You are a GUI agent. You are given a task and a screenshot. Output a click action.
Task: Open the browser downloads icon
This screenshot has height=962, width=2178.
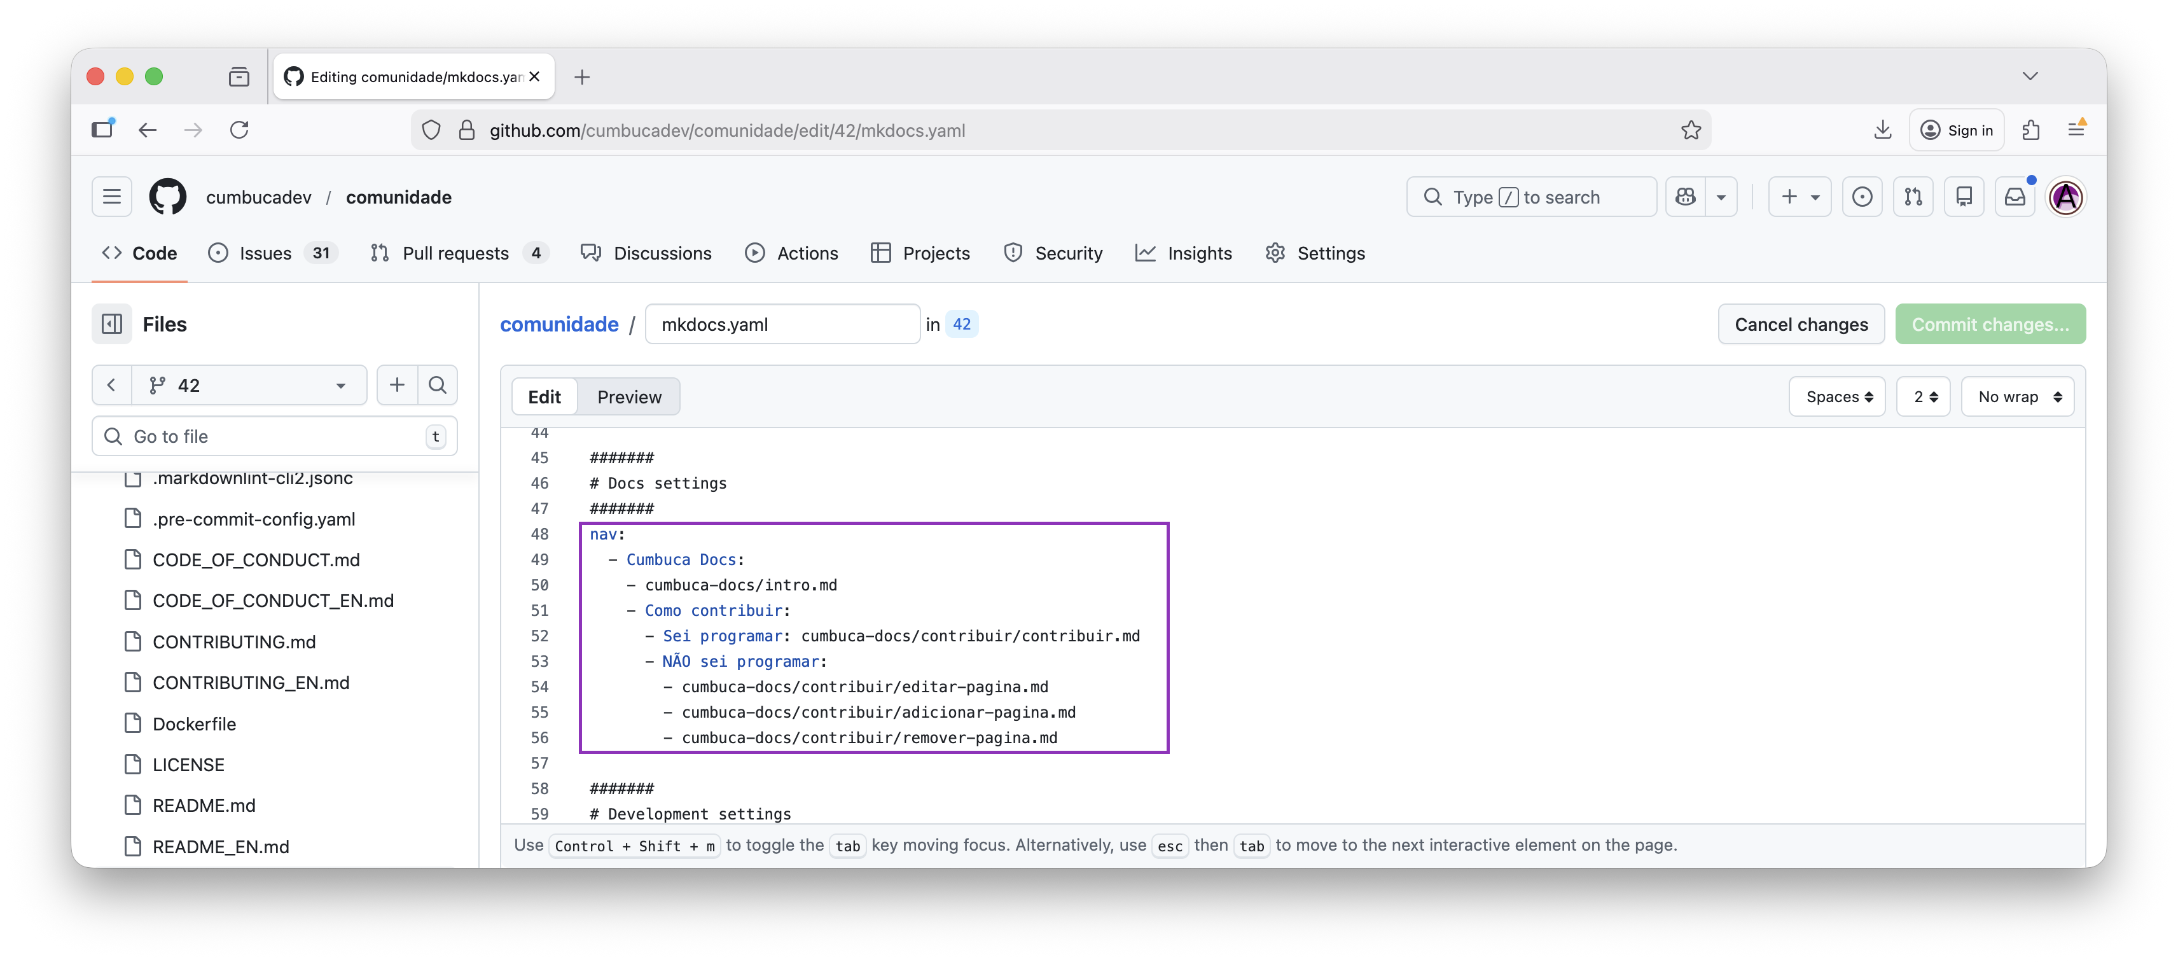[x=1882, y=130]
